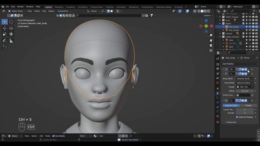Uncheck the Clothes collection checkbox
This screenshot has height=146, width=260.
coord(243,33)
